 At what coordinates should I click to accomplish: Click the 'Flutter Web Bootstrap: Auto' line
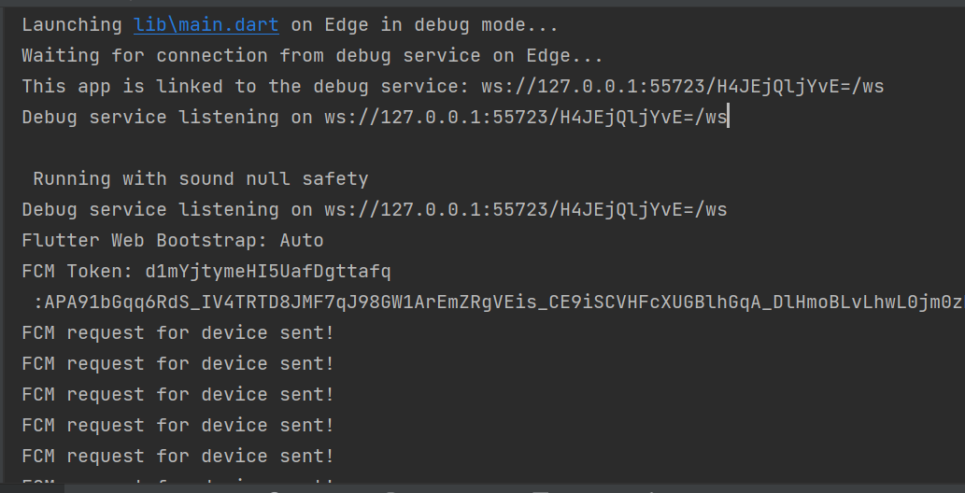click(173, 241)
